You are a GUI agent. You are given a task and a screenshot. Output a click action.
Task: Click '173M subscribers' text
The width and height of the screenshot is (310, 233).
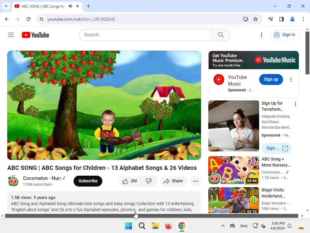coord(38,184)
